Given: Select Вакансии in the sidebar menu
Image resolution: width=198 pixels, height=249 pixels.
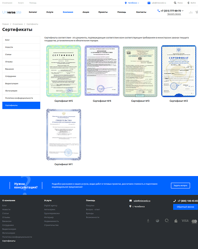Looking at the screenshot, I should tap(21, 69).
